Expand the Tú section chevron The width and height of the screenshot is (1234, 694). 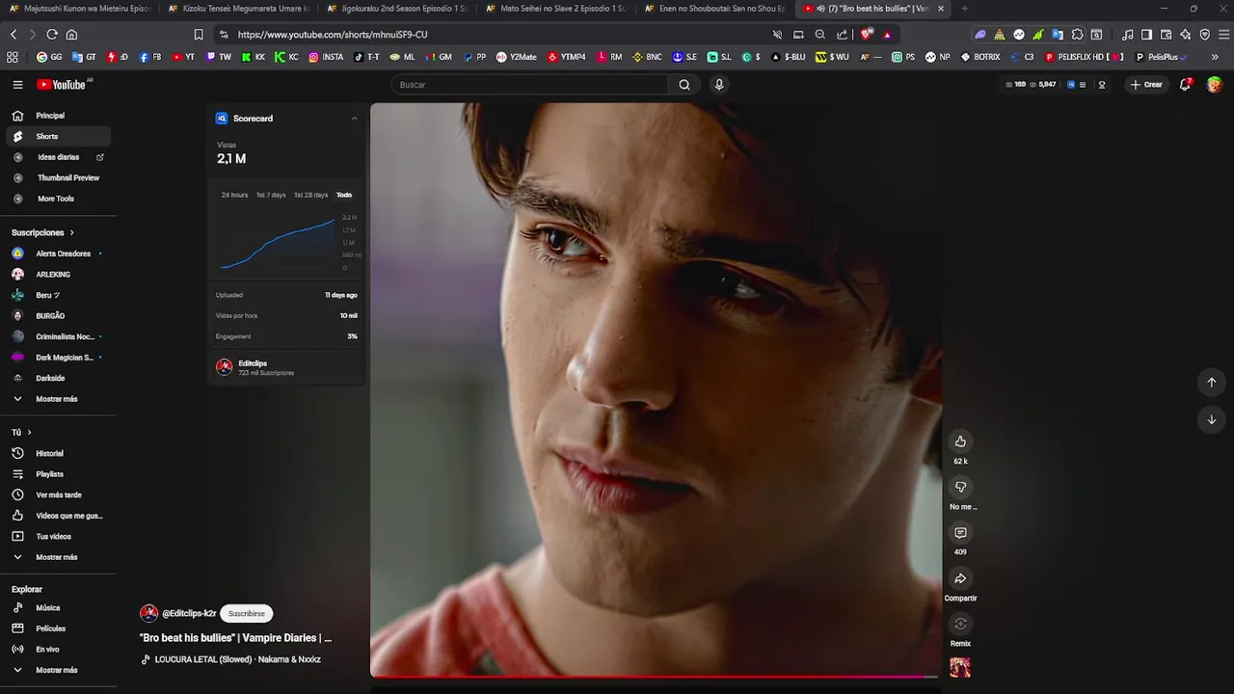point(29,432)
